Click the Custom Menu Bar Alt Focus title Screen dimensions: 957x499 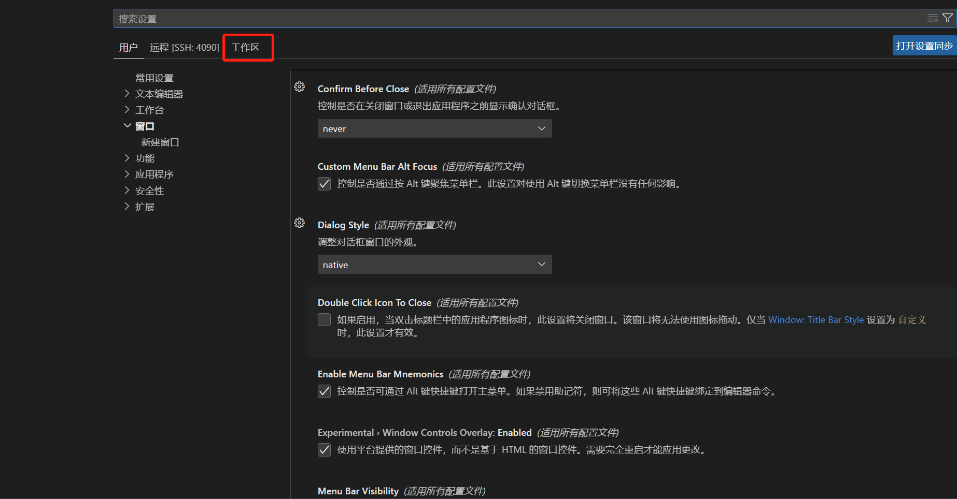[x=377, y=167]
